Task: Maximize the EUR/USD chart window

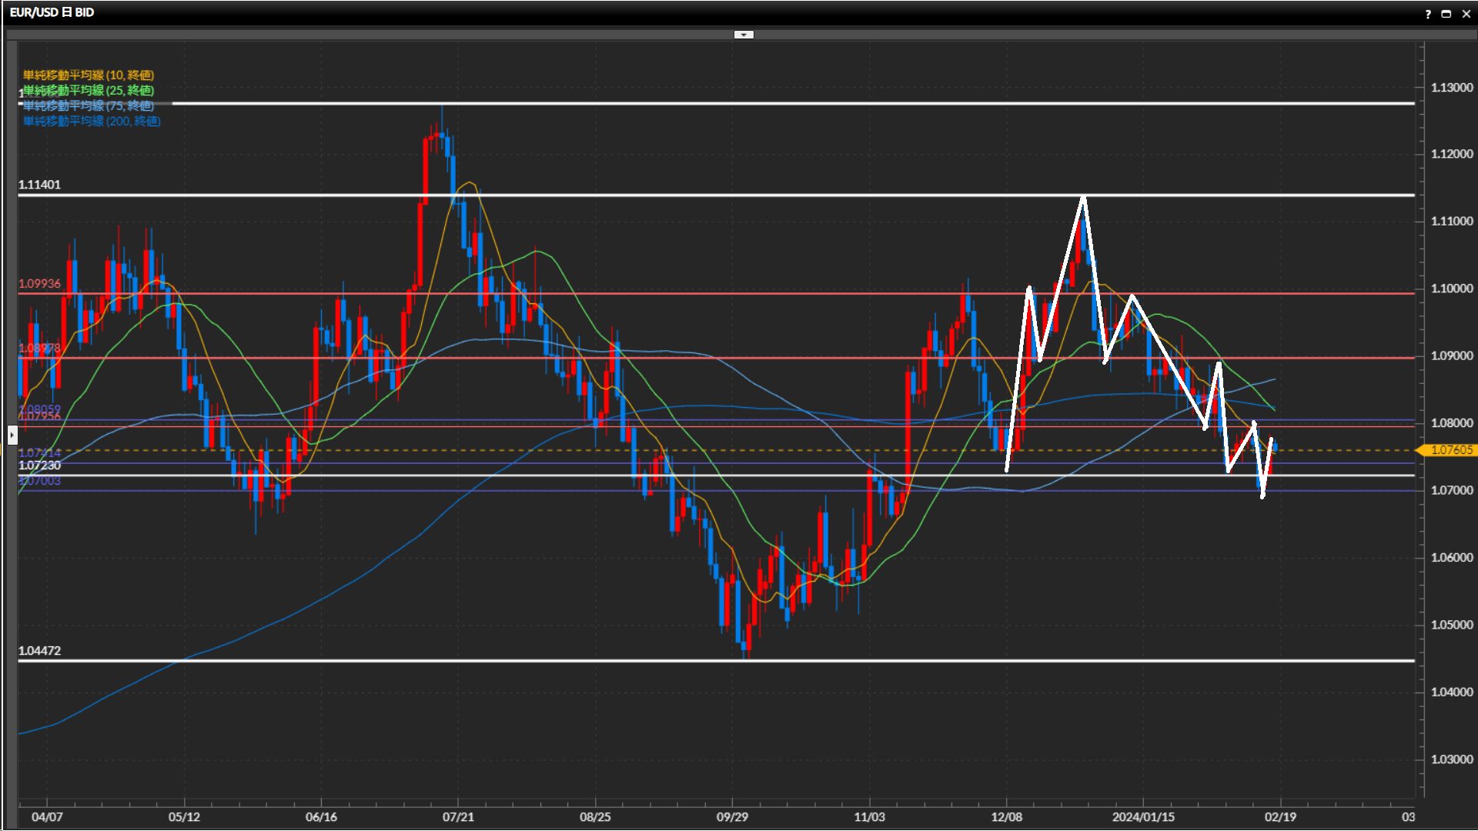Action: pos(1446,14)
